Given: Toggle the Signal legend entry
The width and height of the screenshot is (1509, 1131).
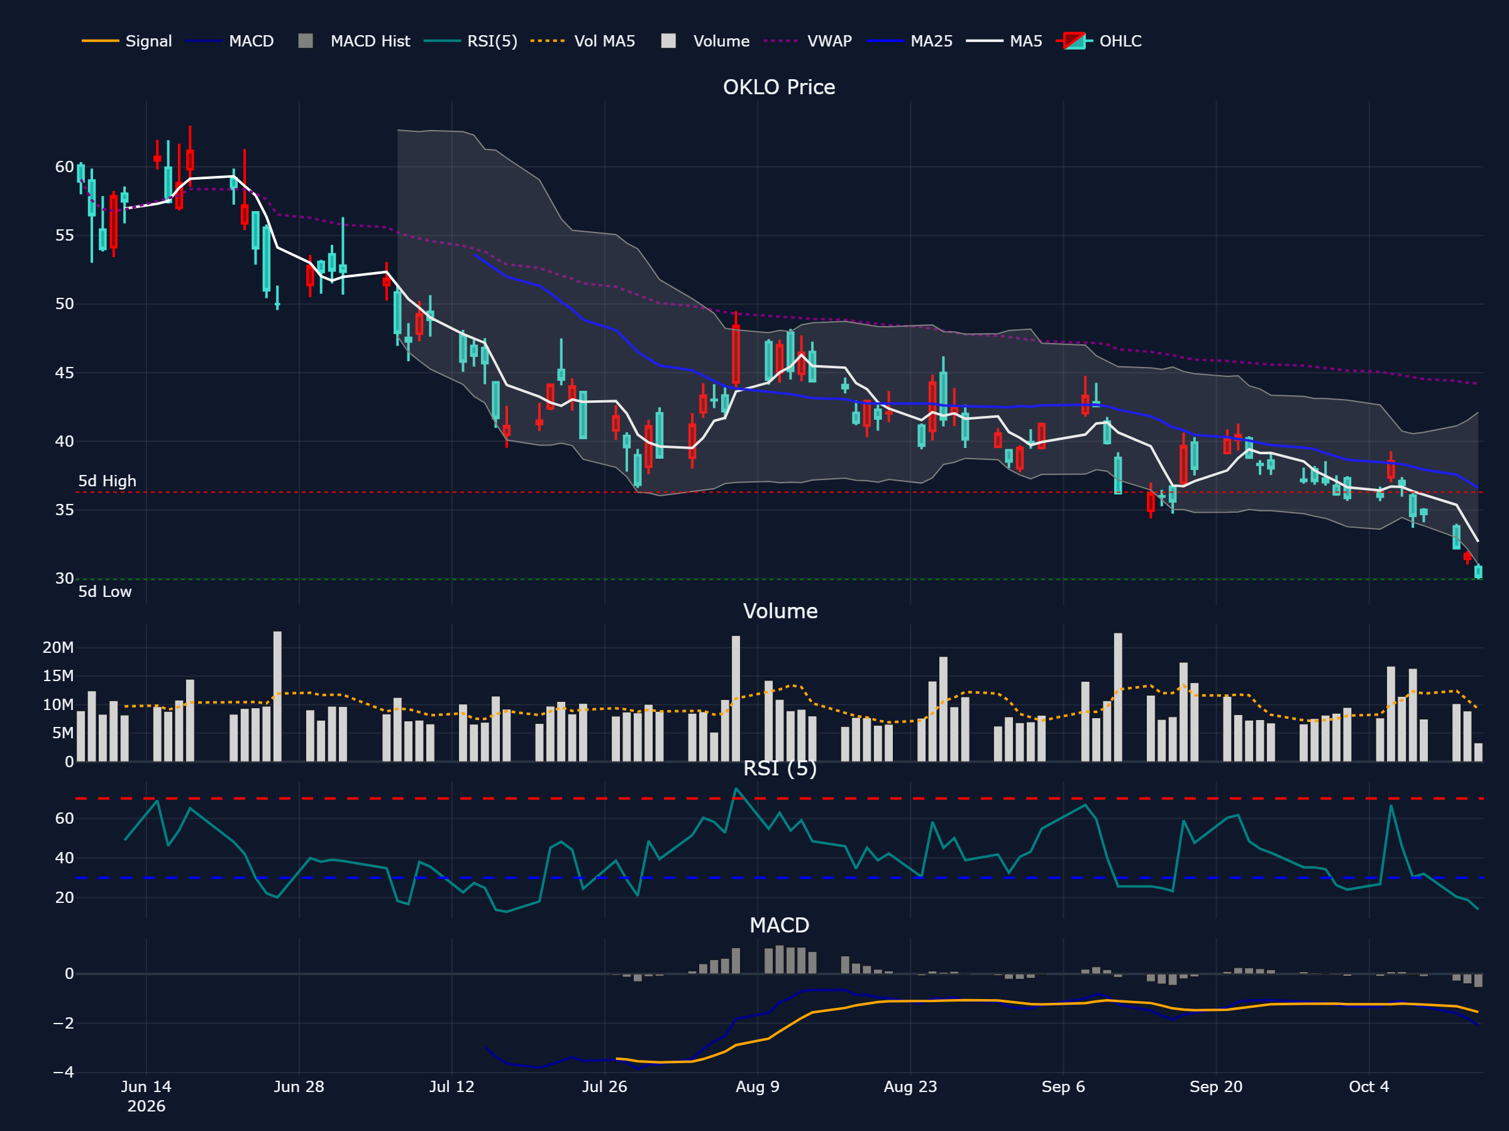Looking at the screenshot, I should pyautogui.click(x=126, y=41).
